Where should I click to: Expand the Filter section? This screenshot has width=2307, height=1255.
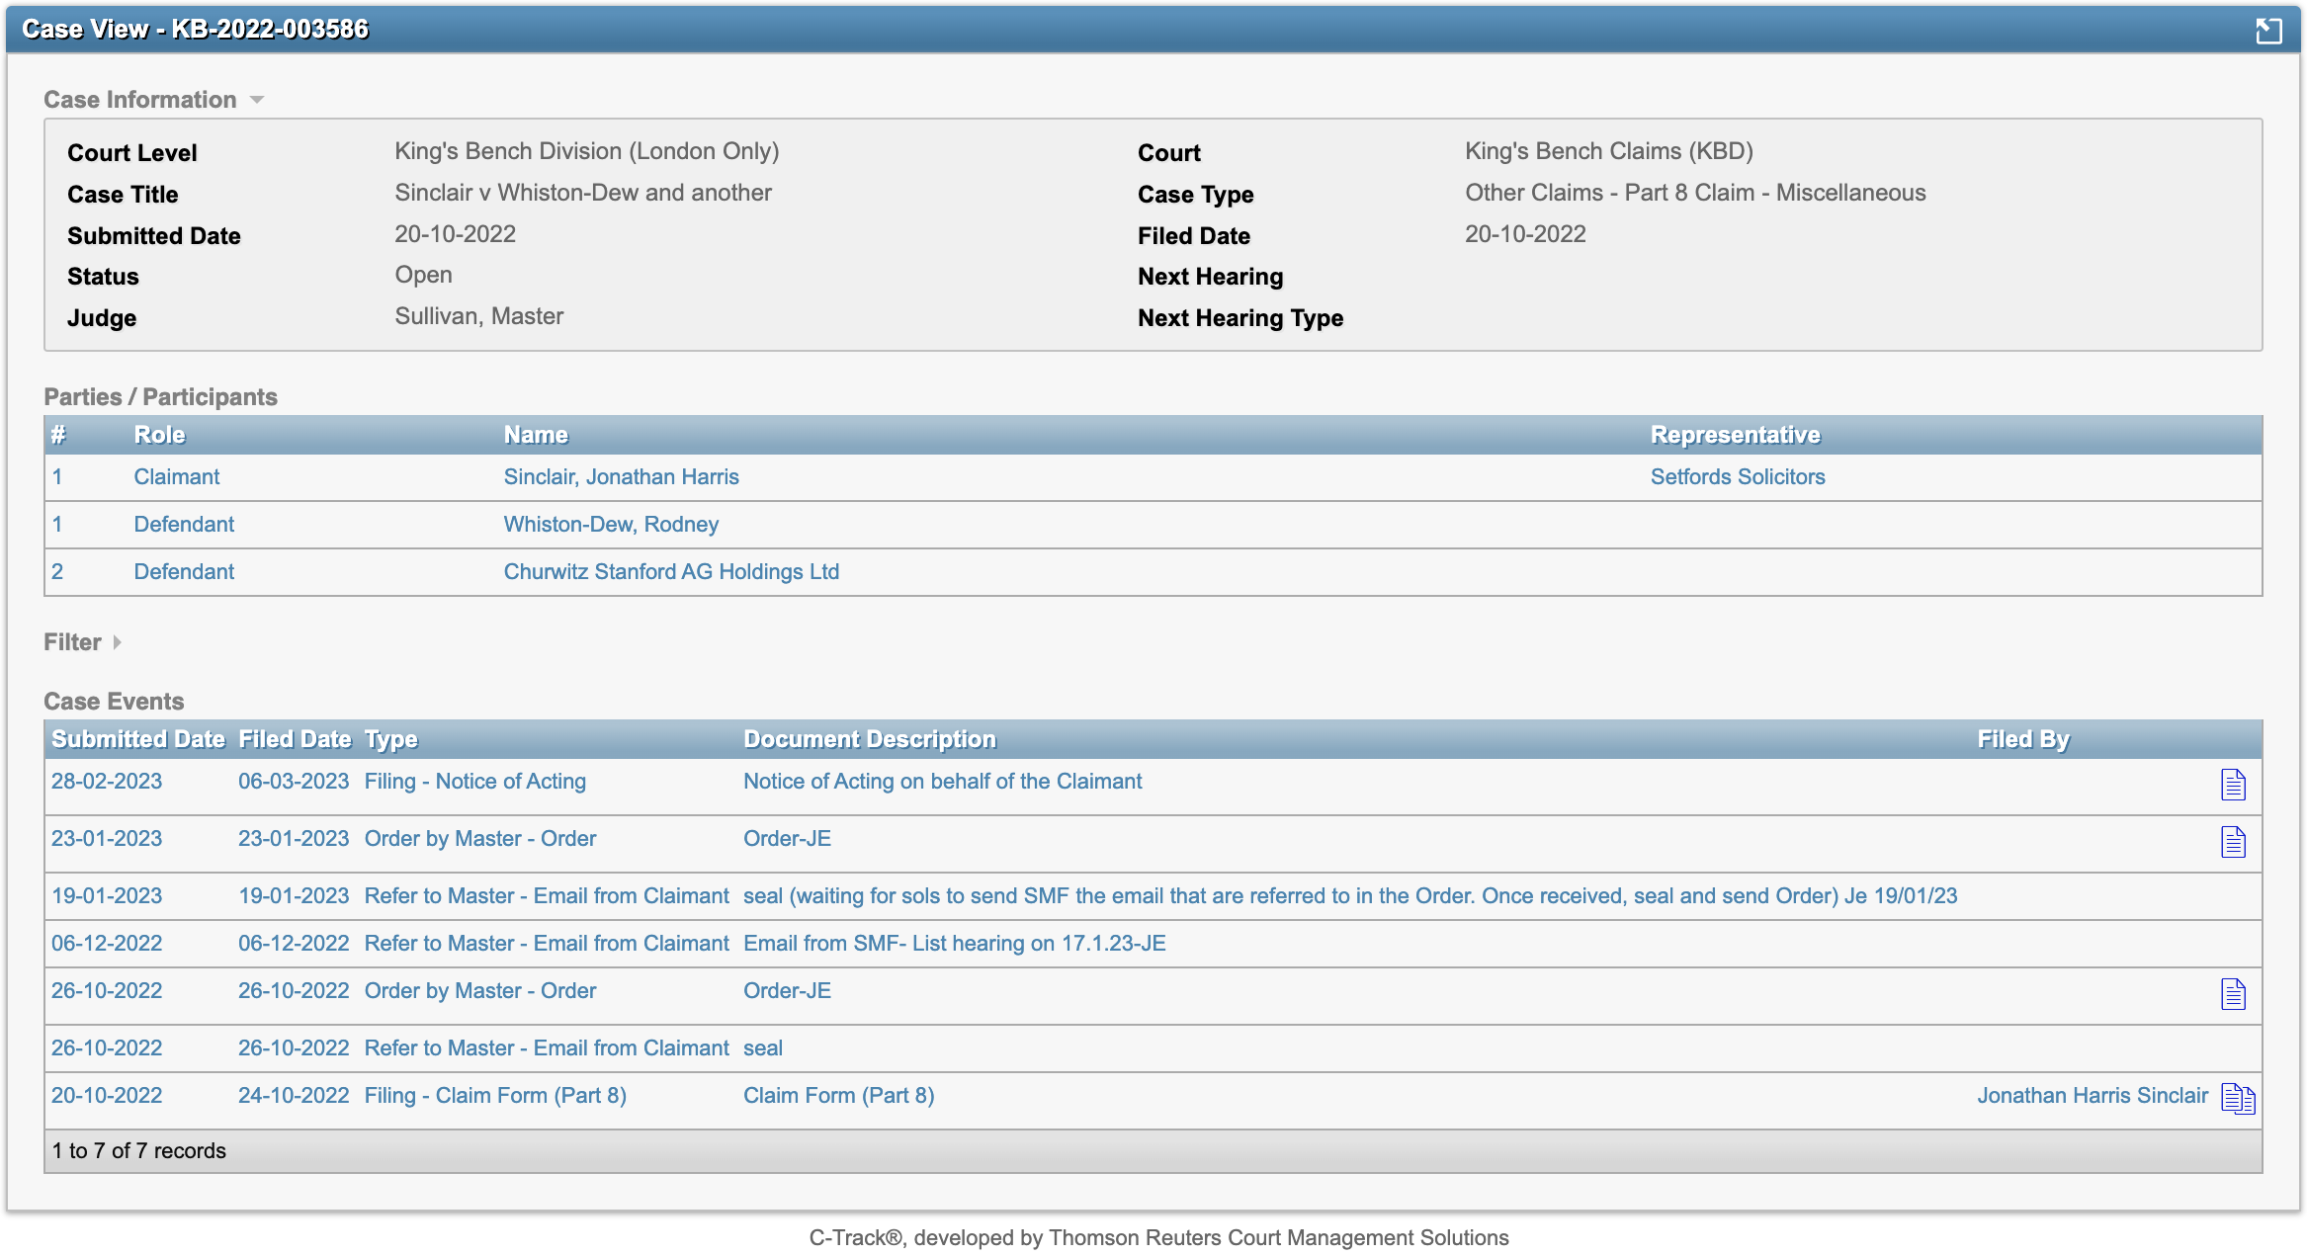(117, 642)
